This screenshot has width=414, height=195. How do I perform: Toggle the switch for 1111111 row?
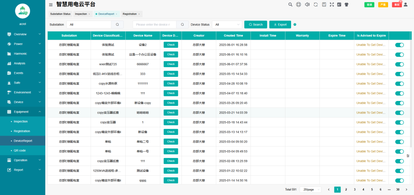(399, 84)
